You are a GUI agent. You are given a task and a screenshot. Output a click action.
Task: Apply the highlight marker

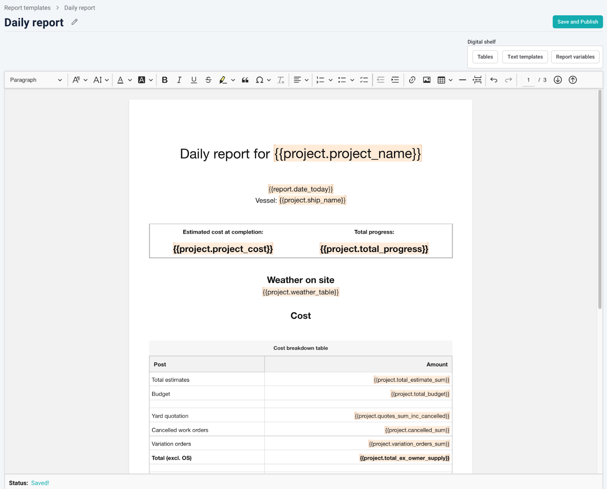click(223, 80)
